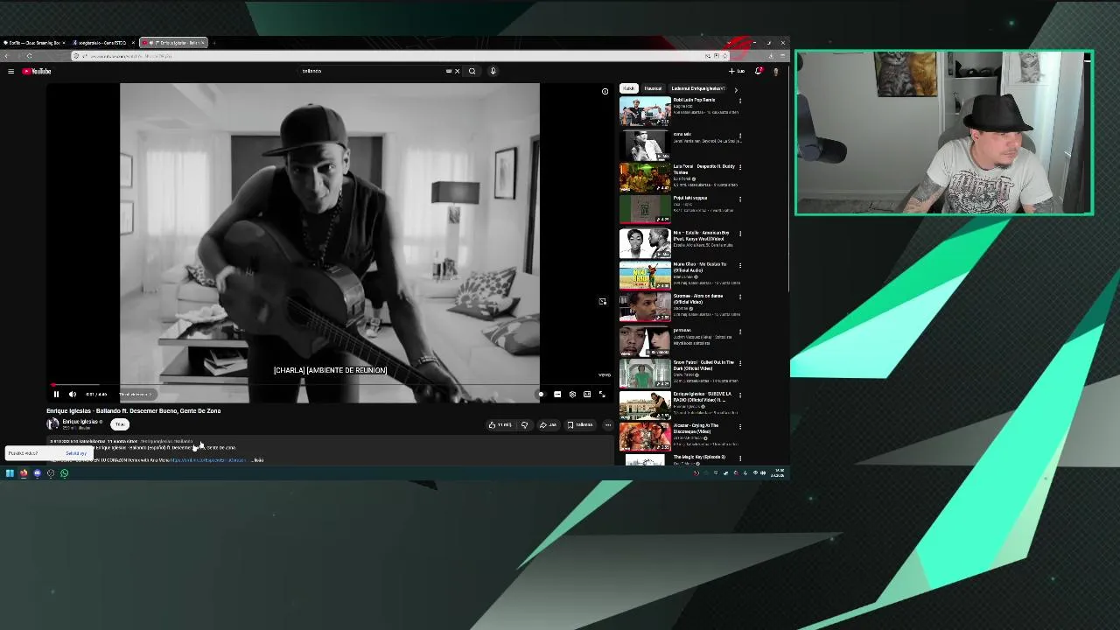Screen dimensions: 1120x630
Task: Click the search magnifier button
Action: [x=472, y=71]
